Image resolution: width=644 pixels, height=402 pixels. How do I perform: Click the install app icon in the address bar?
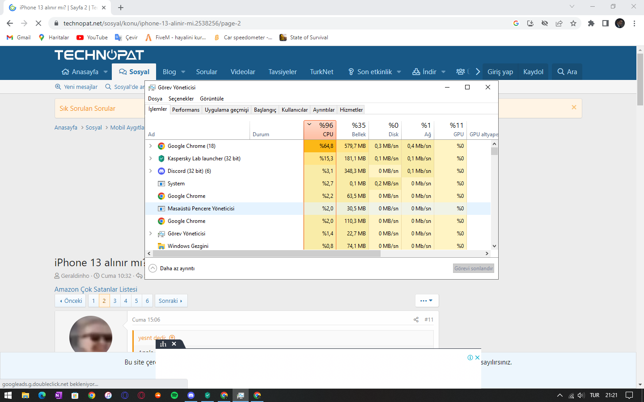point(530,23)
